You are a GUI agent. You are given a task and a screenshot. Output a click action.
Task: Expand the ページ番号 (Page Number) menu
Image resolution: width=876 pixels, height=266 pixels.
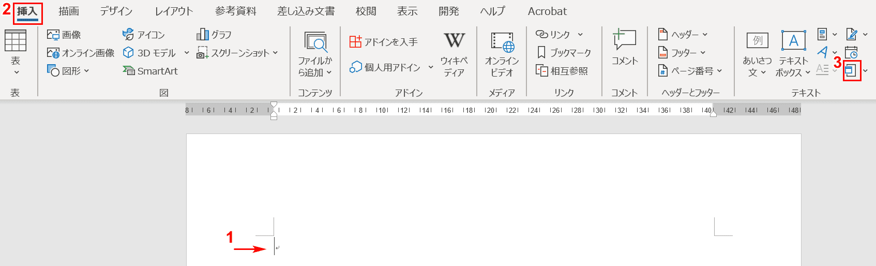[690, 71]
